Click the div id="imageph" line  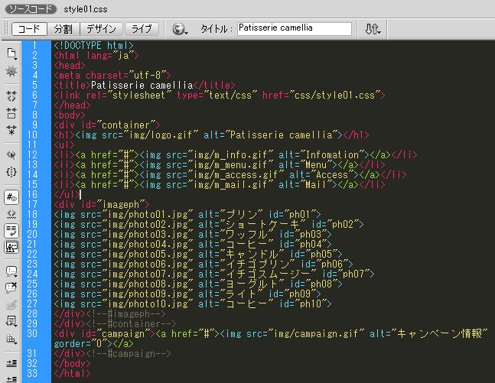[102, 205]
